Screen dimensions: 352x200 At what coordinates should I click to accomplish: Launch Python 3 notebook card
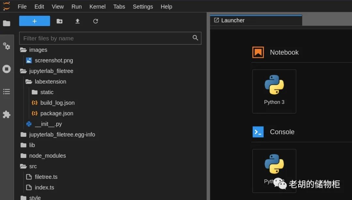pyautogui.click(x=274, y=91)
